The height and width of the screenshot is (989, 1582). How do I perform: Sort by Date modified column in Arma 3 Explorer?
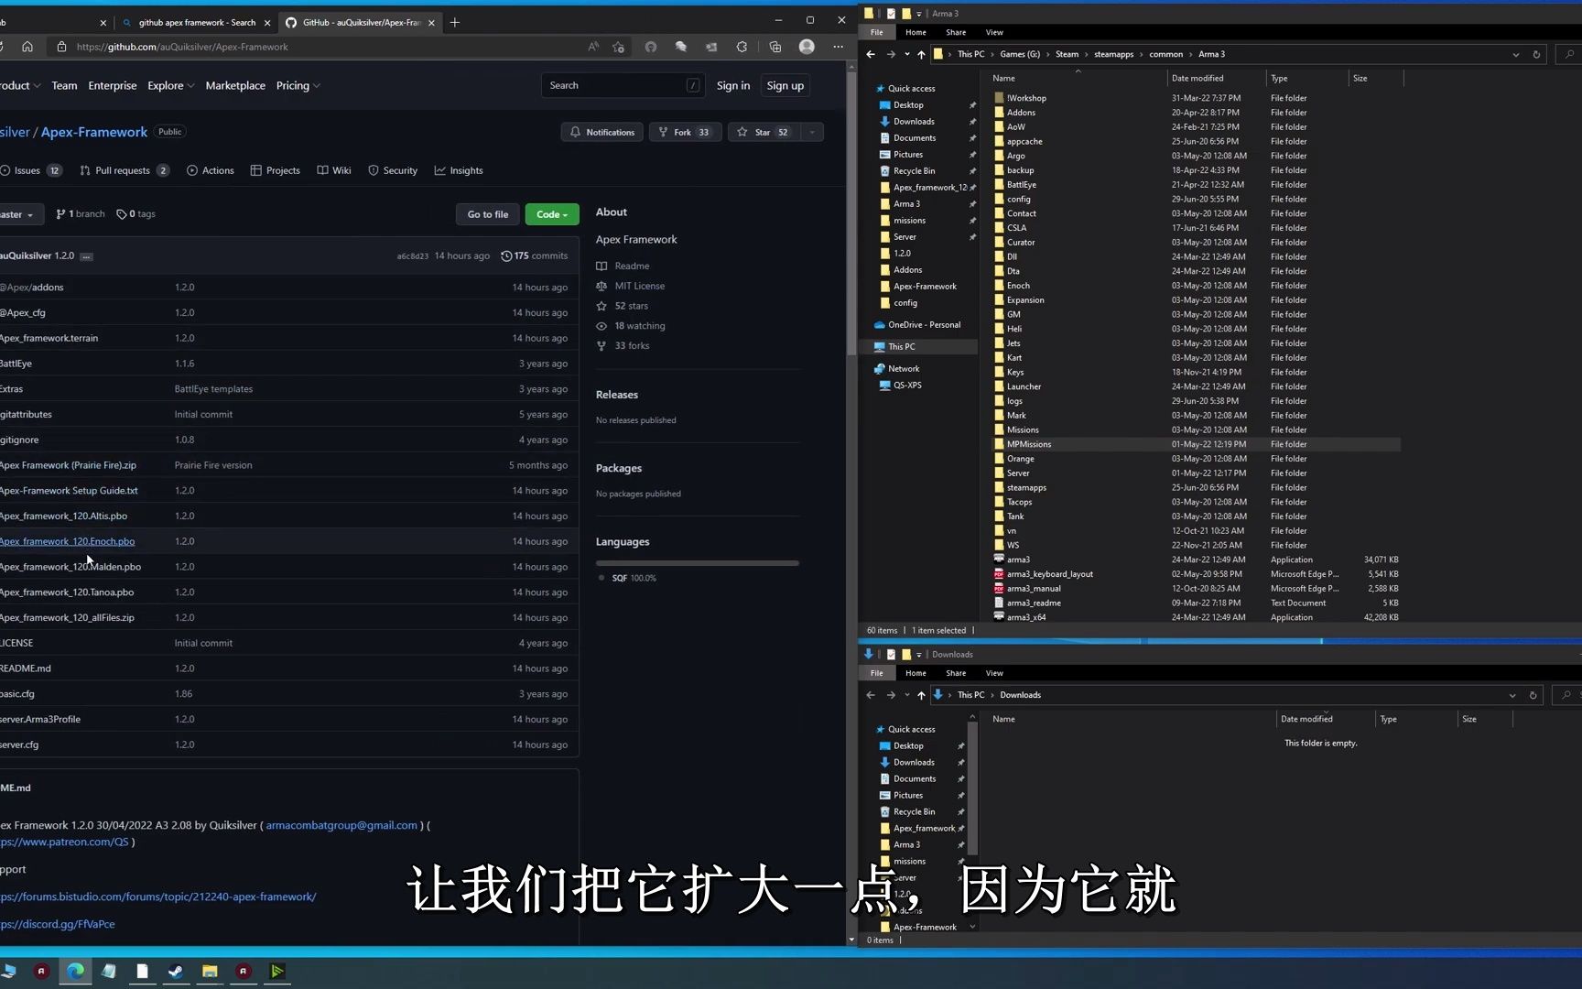pyautogui.click(x=1217, y=78)
